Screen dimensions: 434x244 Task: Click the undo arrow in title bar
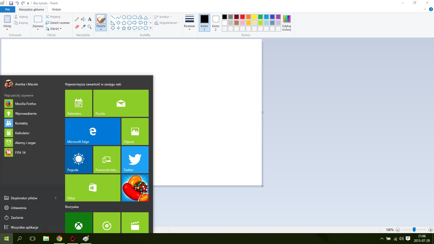click(17, 3)
